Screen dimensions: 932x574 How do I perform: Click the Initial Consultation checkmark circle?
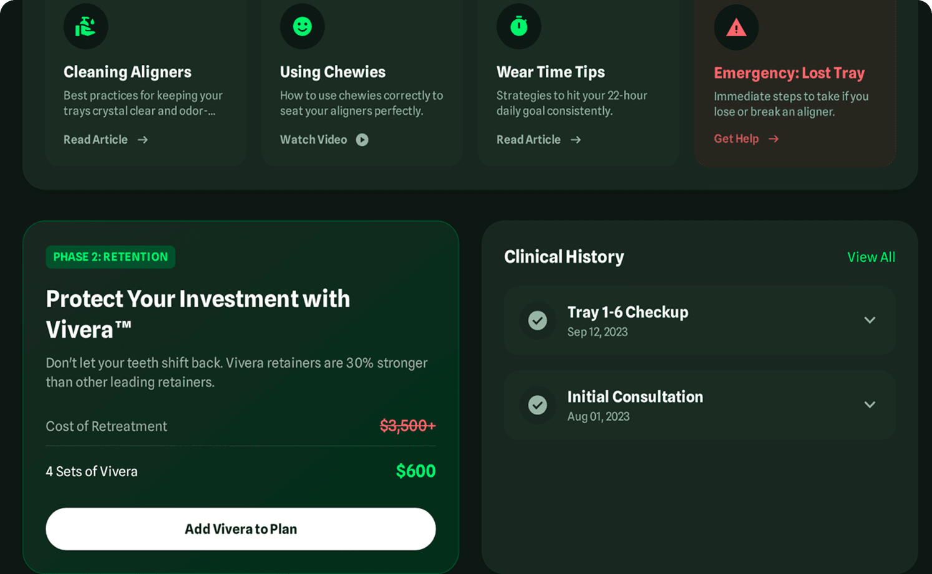coord(538,405)
